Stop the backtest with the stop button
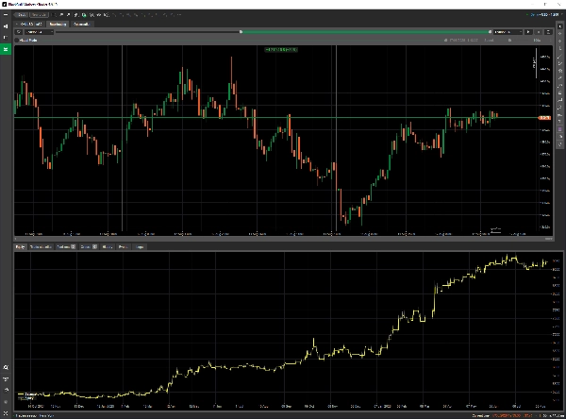 539,32
